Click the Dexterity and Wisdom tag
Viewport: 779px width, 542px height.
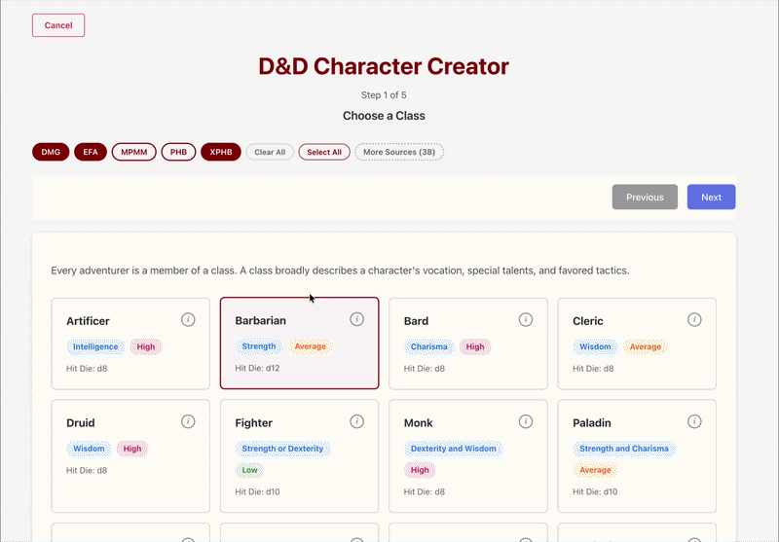(454, 449)
